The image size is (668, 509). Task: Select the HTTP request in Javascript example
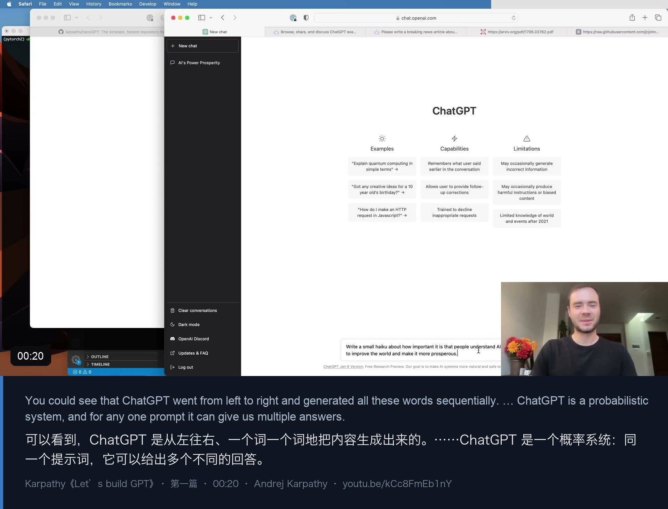click(x=382, y=213)
